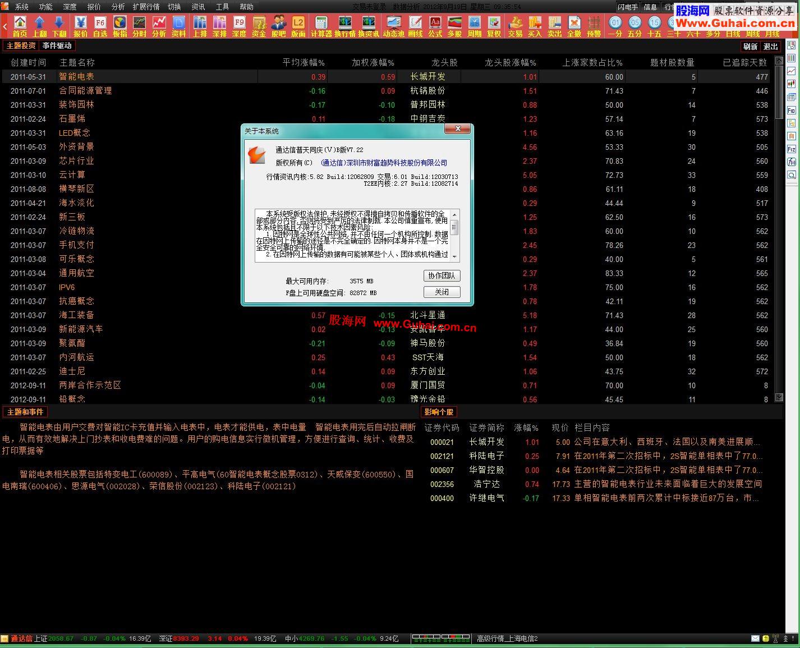Open the 资金 funds icon
The height and width of the screenshot is (648, 800).
click(259, 26)
